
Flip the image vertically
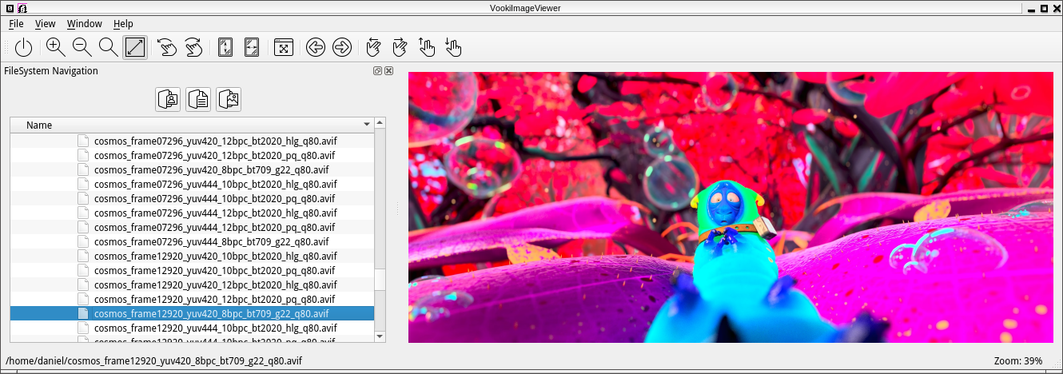point(225,48)
